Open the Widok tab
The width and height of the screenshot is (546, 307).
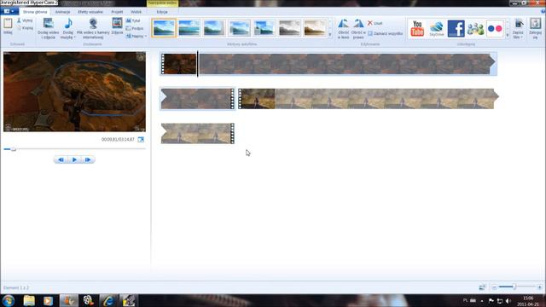[x=136, y=12]
